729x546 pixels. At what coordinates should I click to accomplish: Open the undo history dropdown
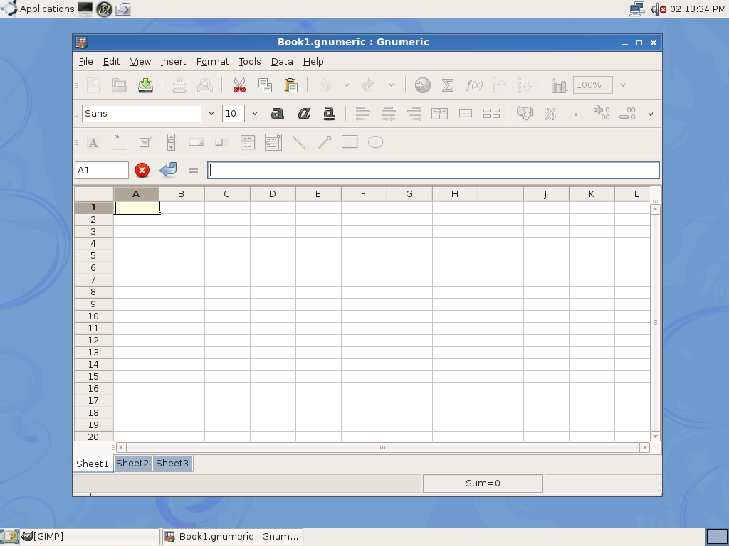coord(347,85)
